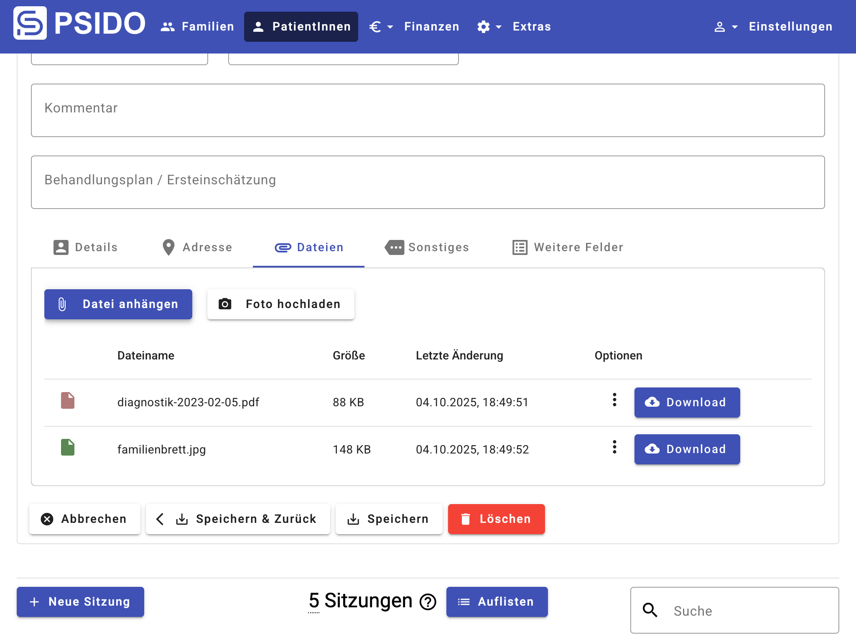Click the search magnifier icon
This screenshot has height=642, width=856.
pos(650,610)
